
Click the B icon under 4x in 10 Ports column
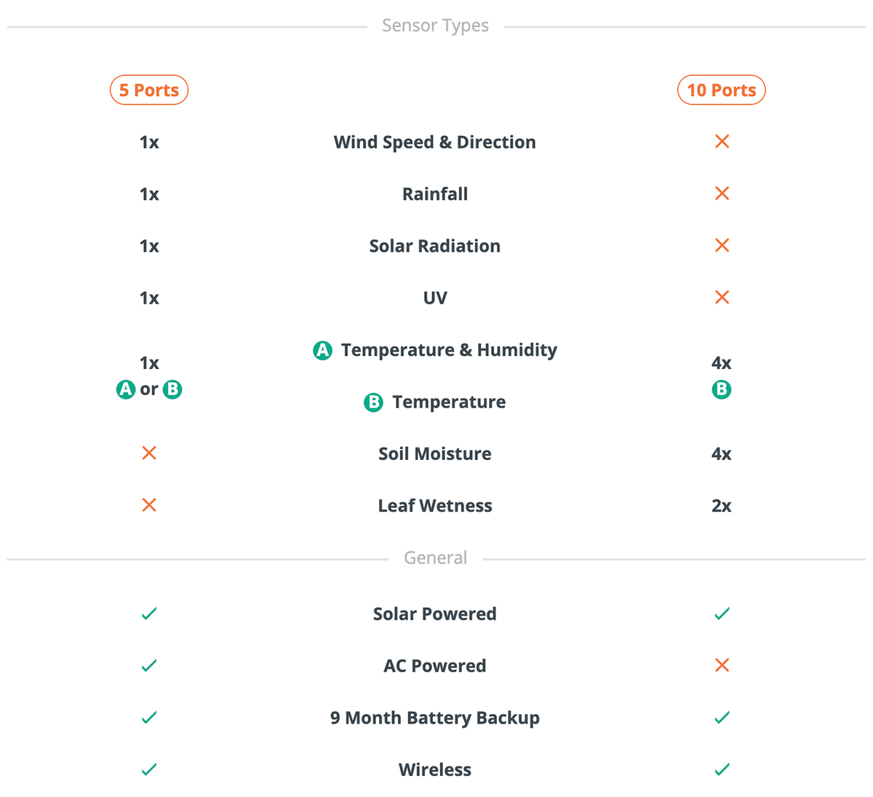721,389
